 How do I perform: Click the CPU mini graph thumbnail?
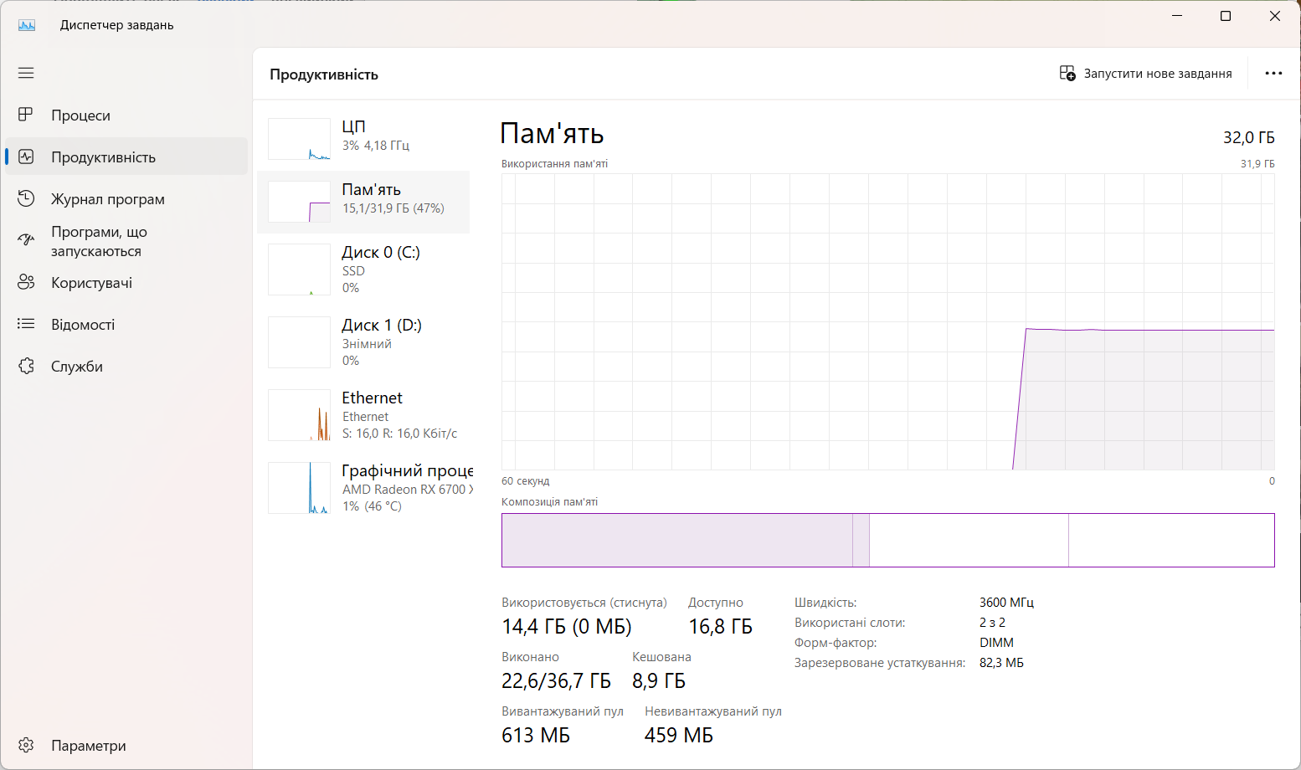[299, 139]
